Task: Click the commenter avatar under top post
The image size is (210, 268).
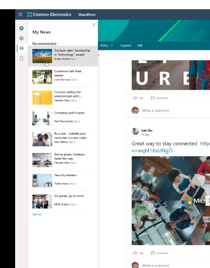Action: [x=135, y=110]
